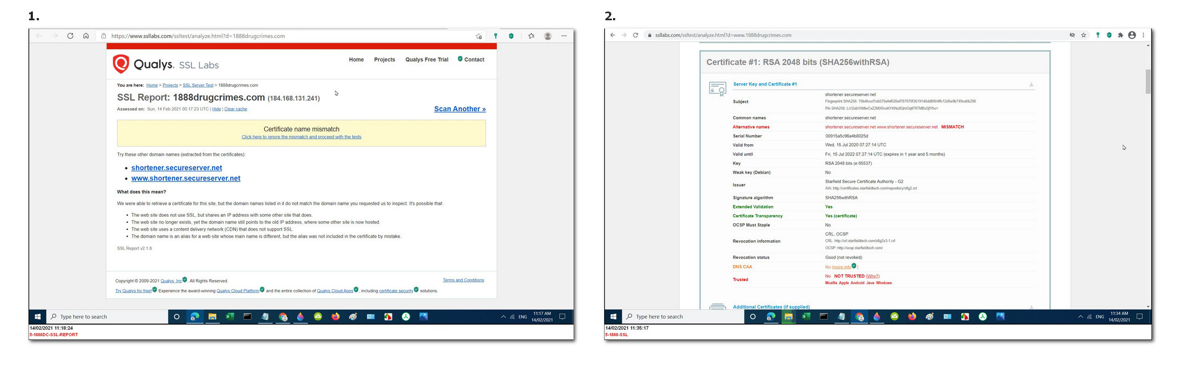Reload the page in the first browser window
The height and width of the screenshot is (369, 1181).
[x=70, y=36]
